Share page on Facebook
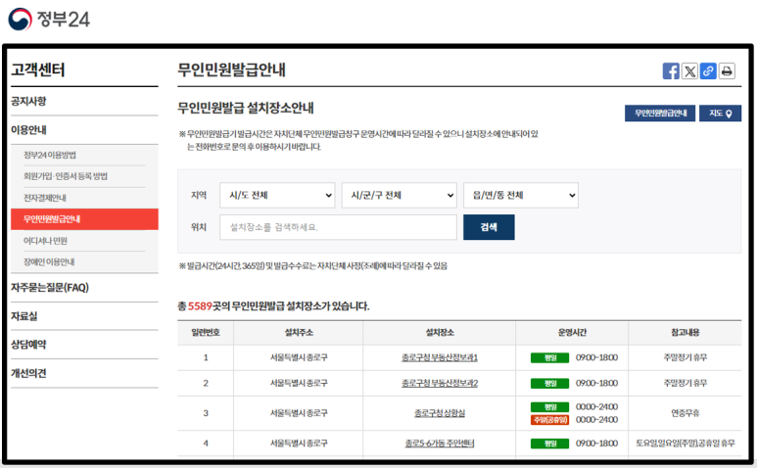Screen dimensions: 757x468 pyautogui.click(x=671, y=70)
